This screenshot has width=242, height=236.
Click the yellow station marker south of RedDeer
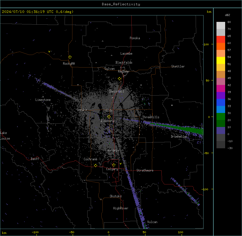tap(119, 79)
